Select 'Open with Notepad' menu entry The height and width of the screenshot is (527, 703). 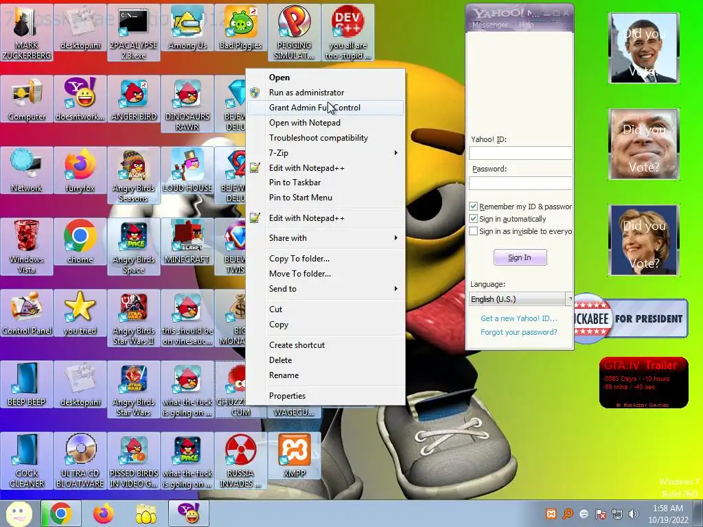point(325,123)
